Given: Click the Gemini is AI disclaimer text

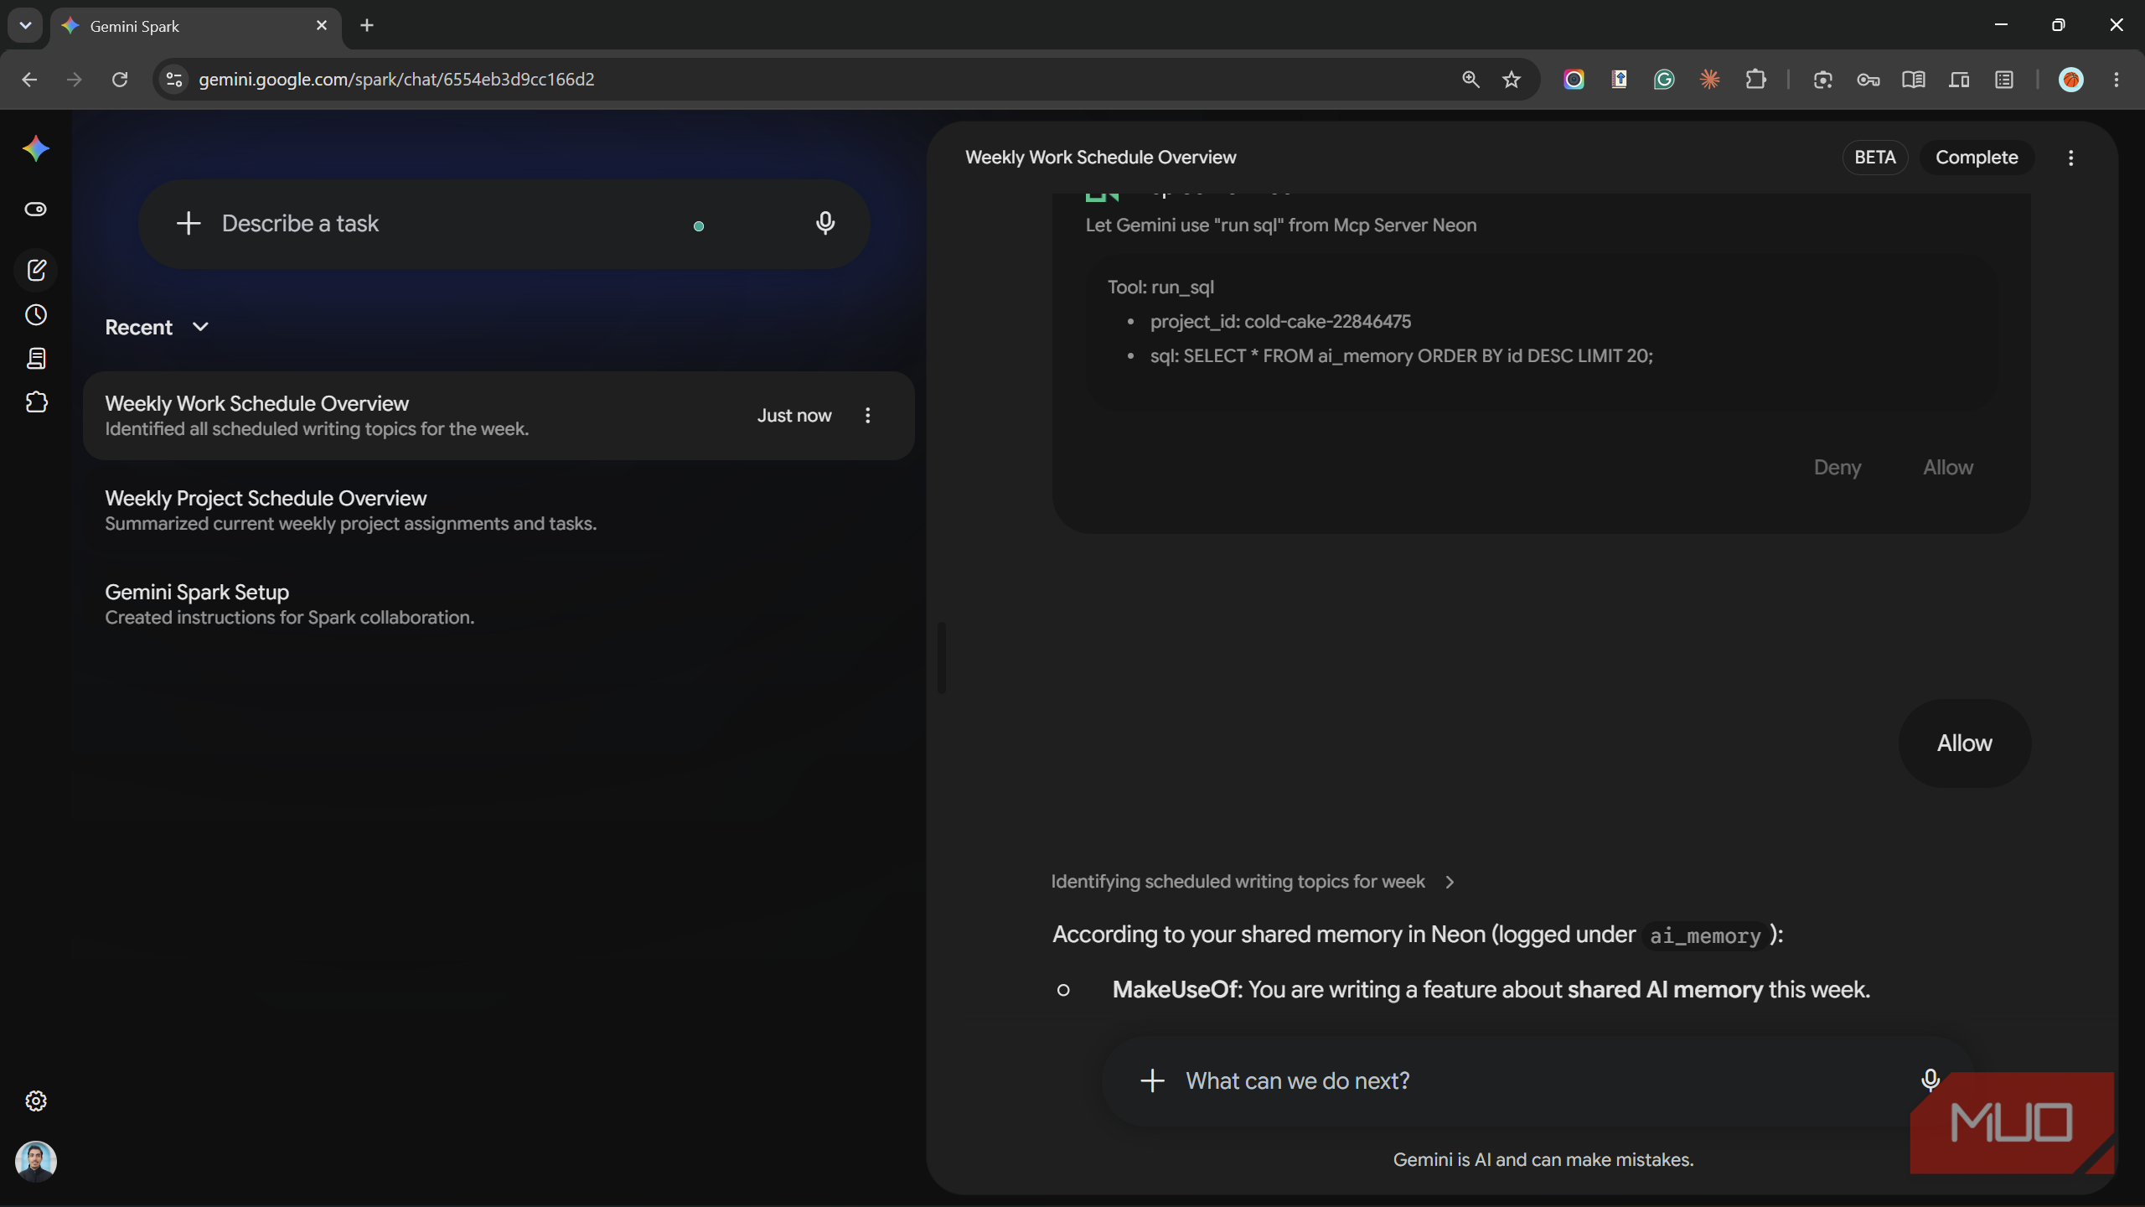Looking at the screenshot, I should 1543,1160.
